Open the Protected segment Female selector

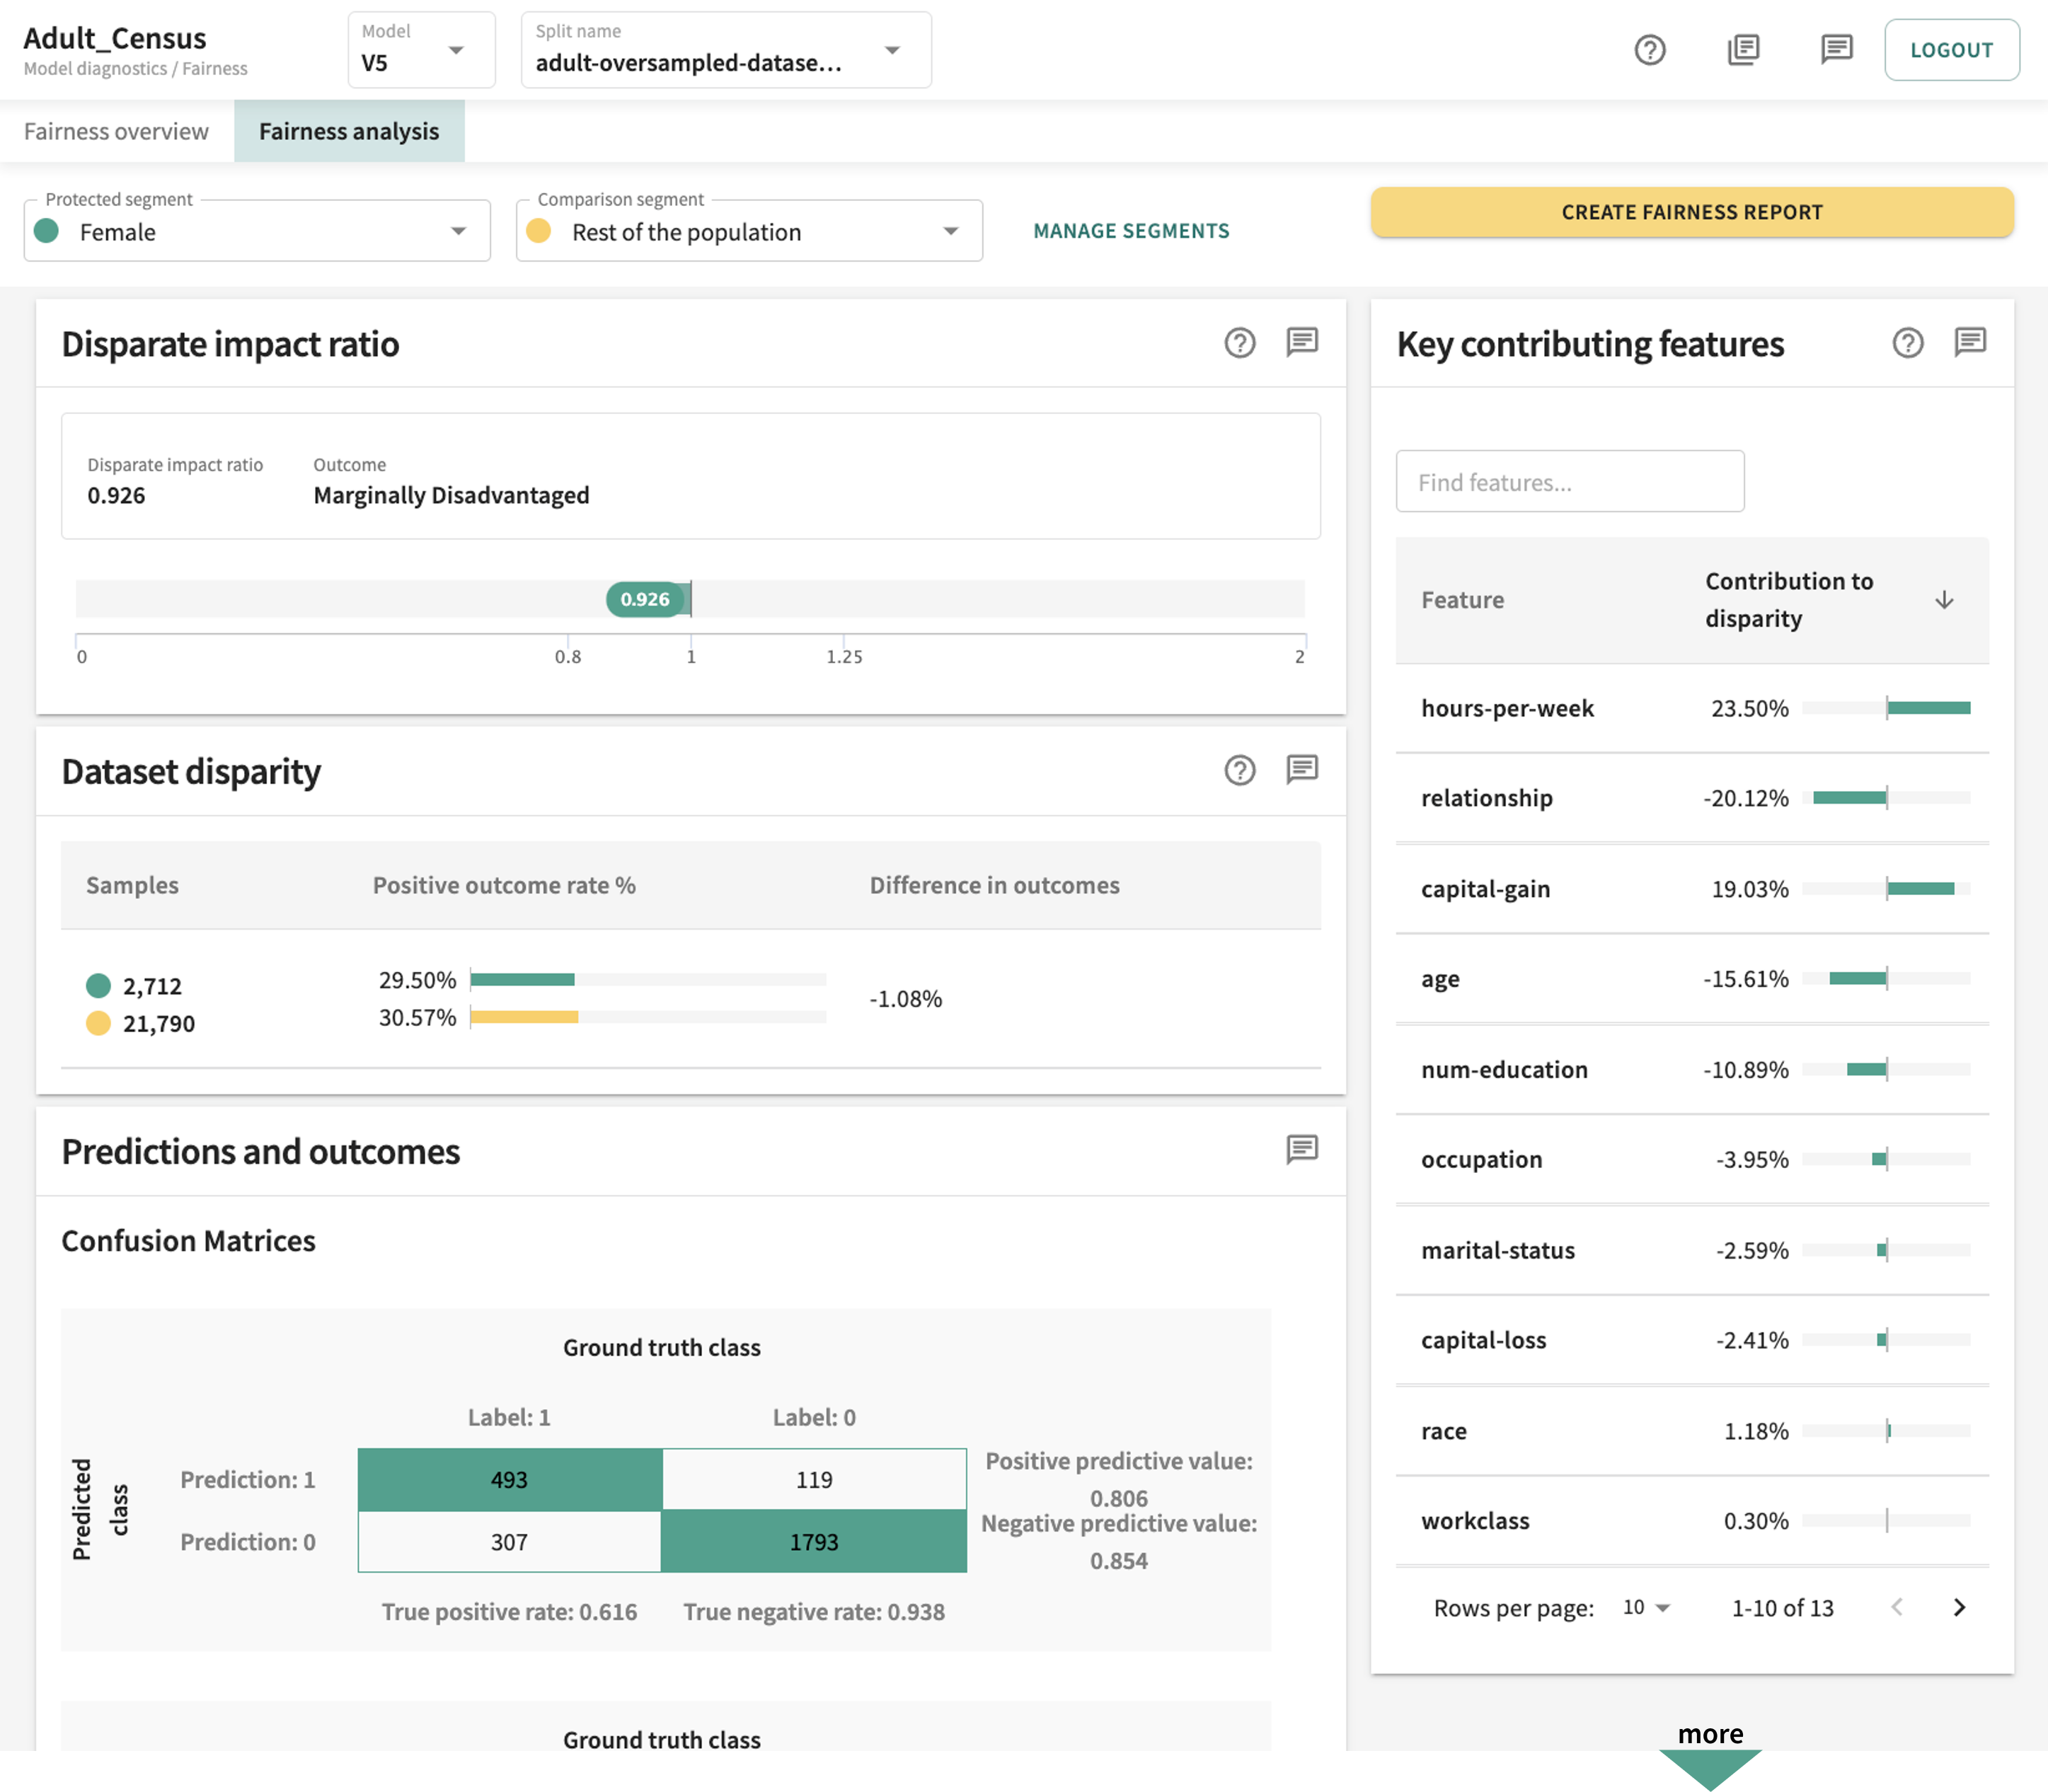[255, 231]
